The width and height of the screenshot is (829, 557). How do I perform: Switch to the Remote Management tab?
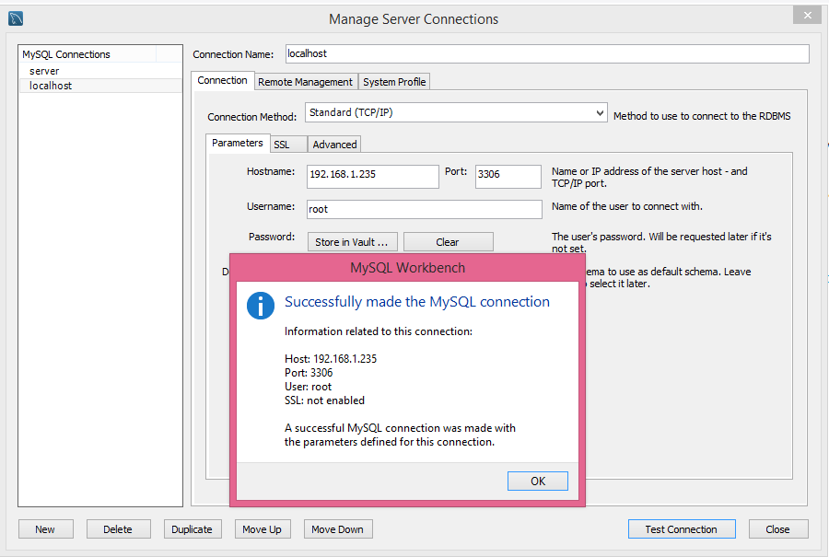coord(305,81)
